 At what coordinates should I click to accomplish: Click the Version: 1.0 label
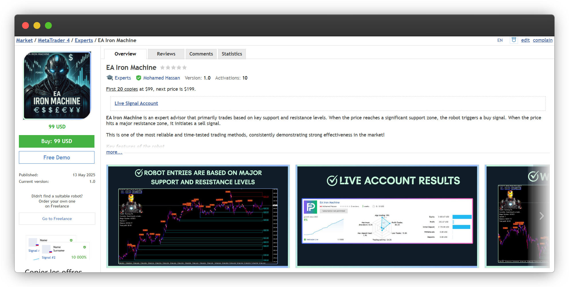pos(197,78)
